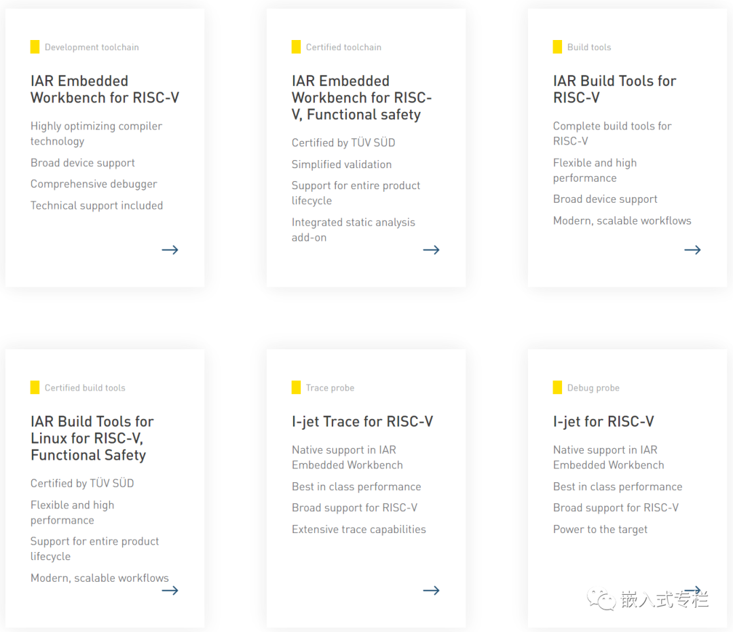Image resolution: width=733 pixels, height=632 pixels.
Task: Click 'Broad device support' in Development toolchain card
Action: pos(83,163)
